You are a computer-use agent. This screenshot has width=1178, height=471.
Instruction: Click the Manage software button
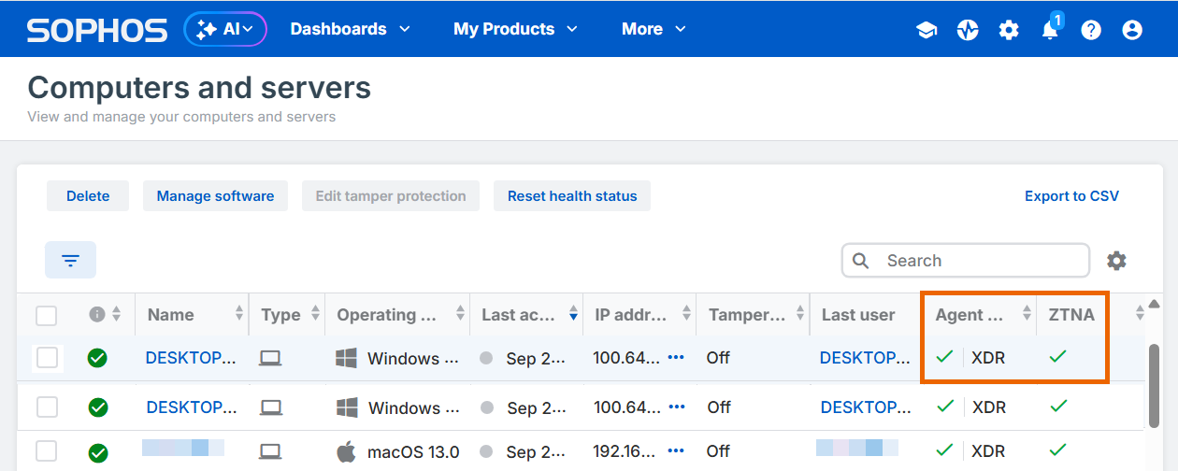pyautogui.click(x=215, y=196)
